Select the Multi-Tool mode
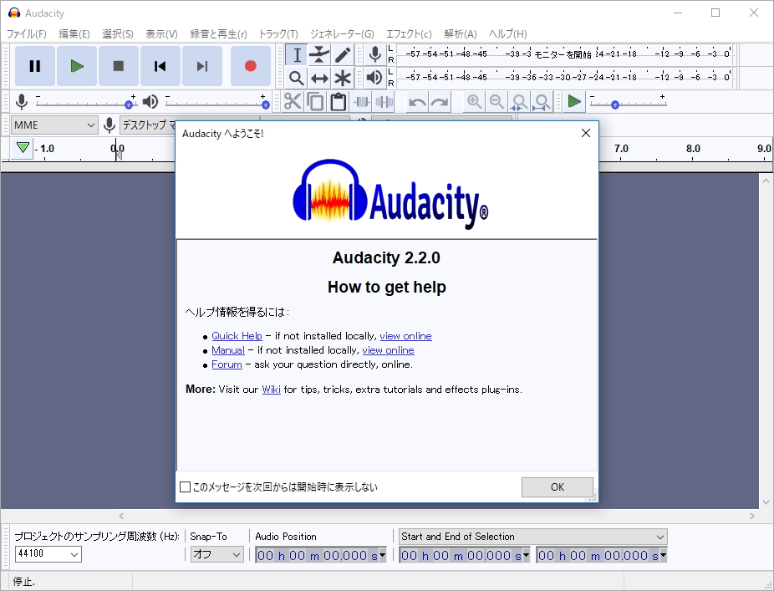774x591 pixels. click(343, 78)
